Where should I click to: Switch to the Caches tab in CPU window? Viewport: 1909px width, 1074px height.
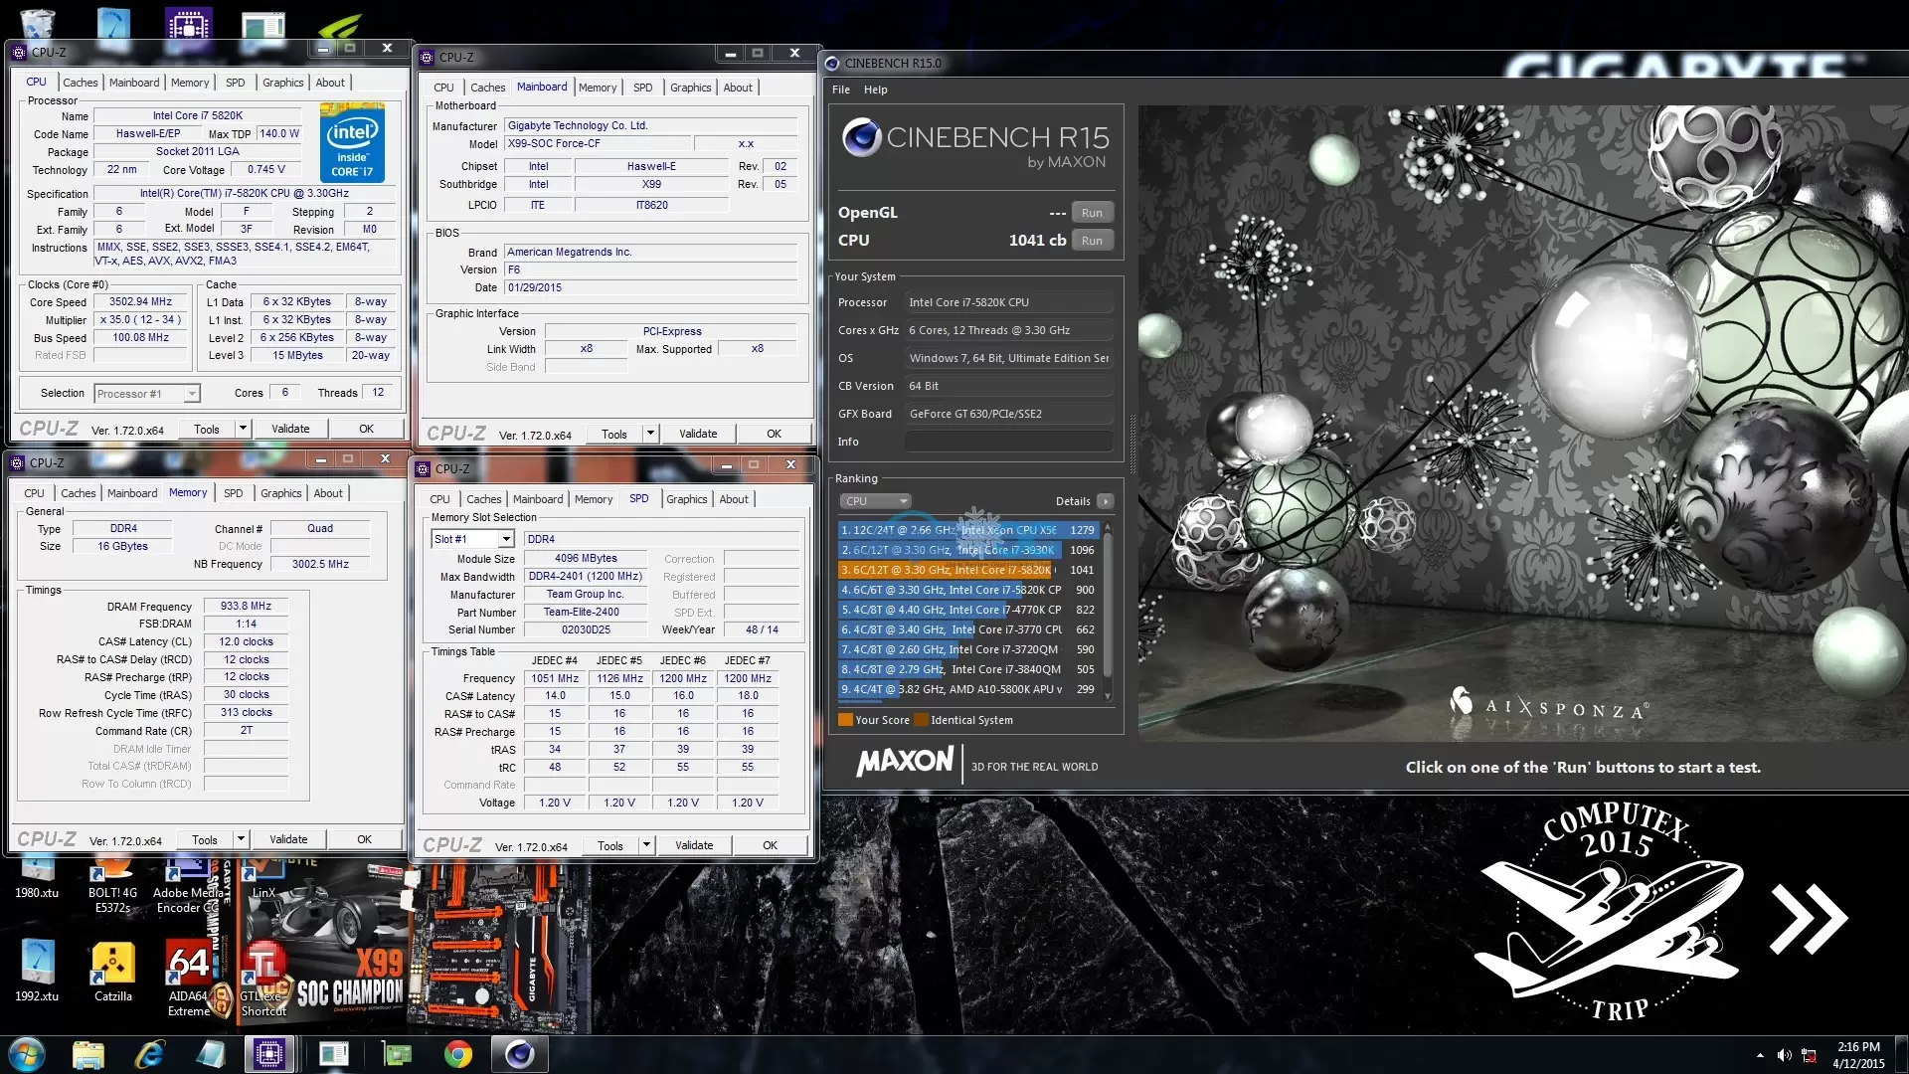80,83
